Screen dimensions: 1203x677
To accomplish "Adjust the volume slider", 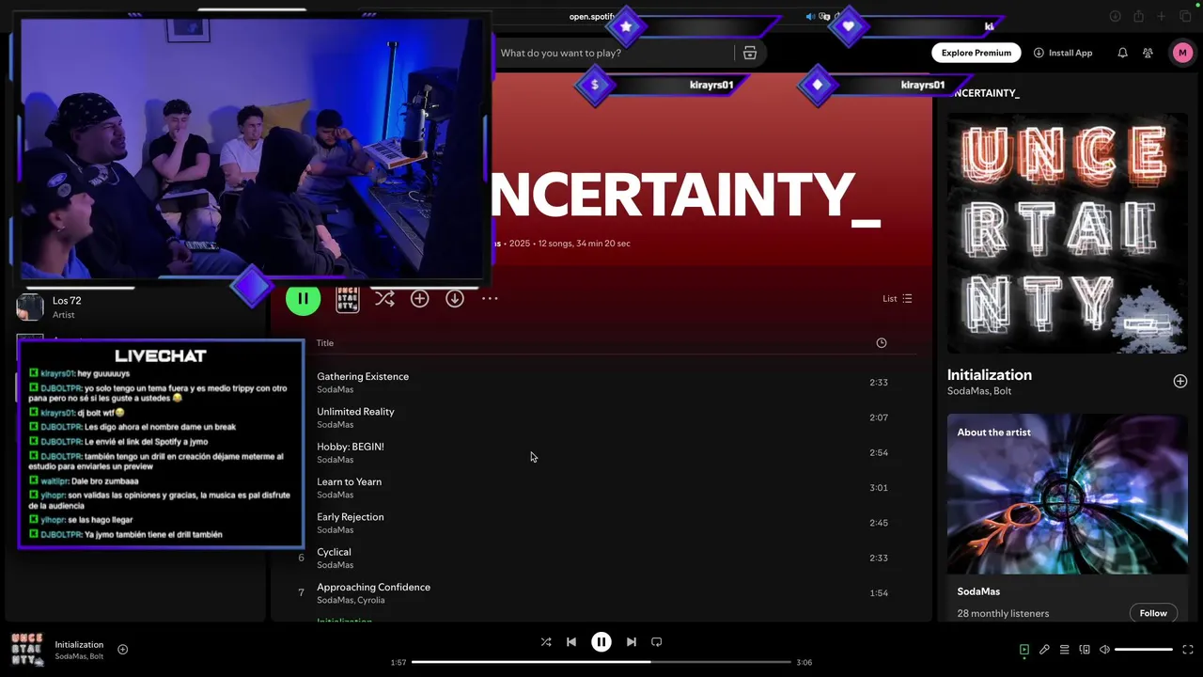I will (1144, 650).
